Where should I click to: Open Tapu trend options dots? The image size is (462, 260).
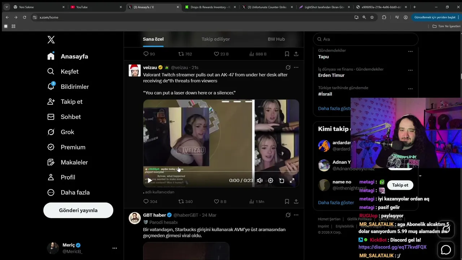pos(410,51)
